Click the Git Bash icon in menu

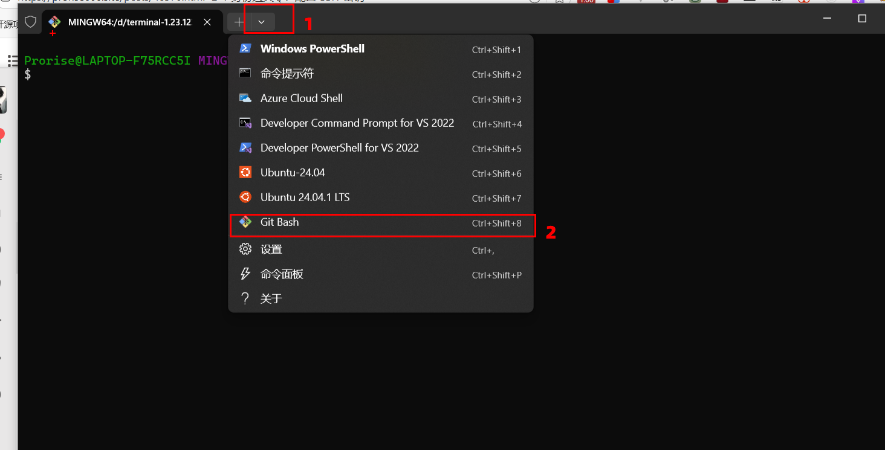click(x=245, y=222)
